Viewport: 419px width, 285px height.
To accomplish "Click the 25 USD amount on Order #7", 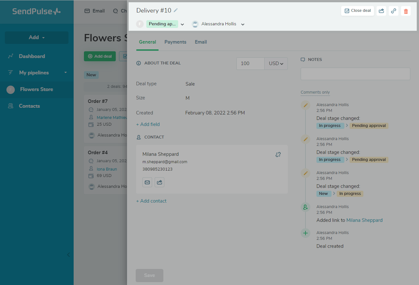I will 104,124.
